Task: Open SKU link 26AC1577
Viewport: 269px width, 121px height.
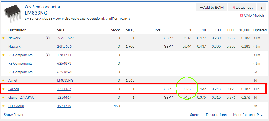Action: pyautogui.click(x=65, y=38)
